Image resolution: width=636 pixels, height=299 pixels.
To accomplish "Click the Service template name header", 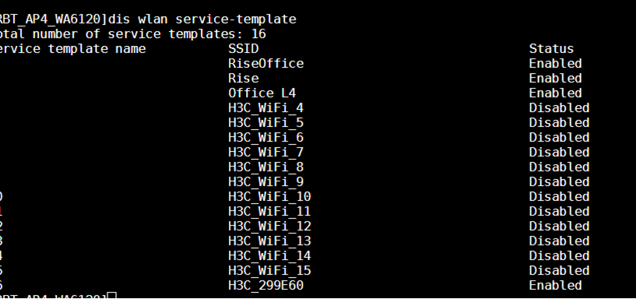I will pyautogui.click(x=73, y=49).
